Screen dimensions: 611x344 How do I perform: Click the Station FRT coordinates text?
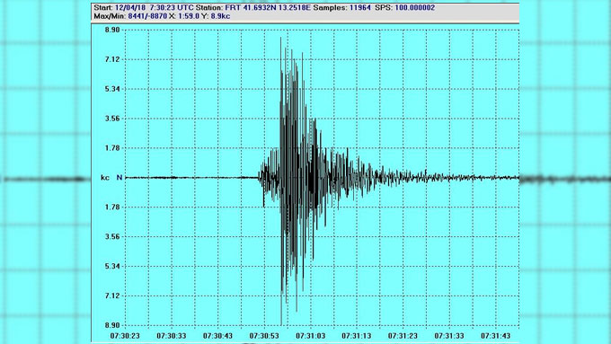268,7
